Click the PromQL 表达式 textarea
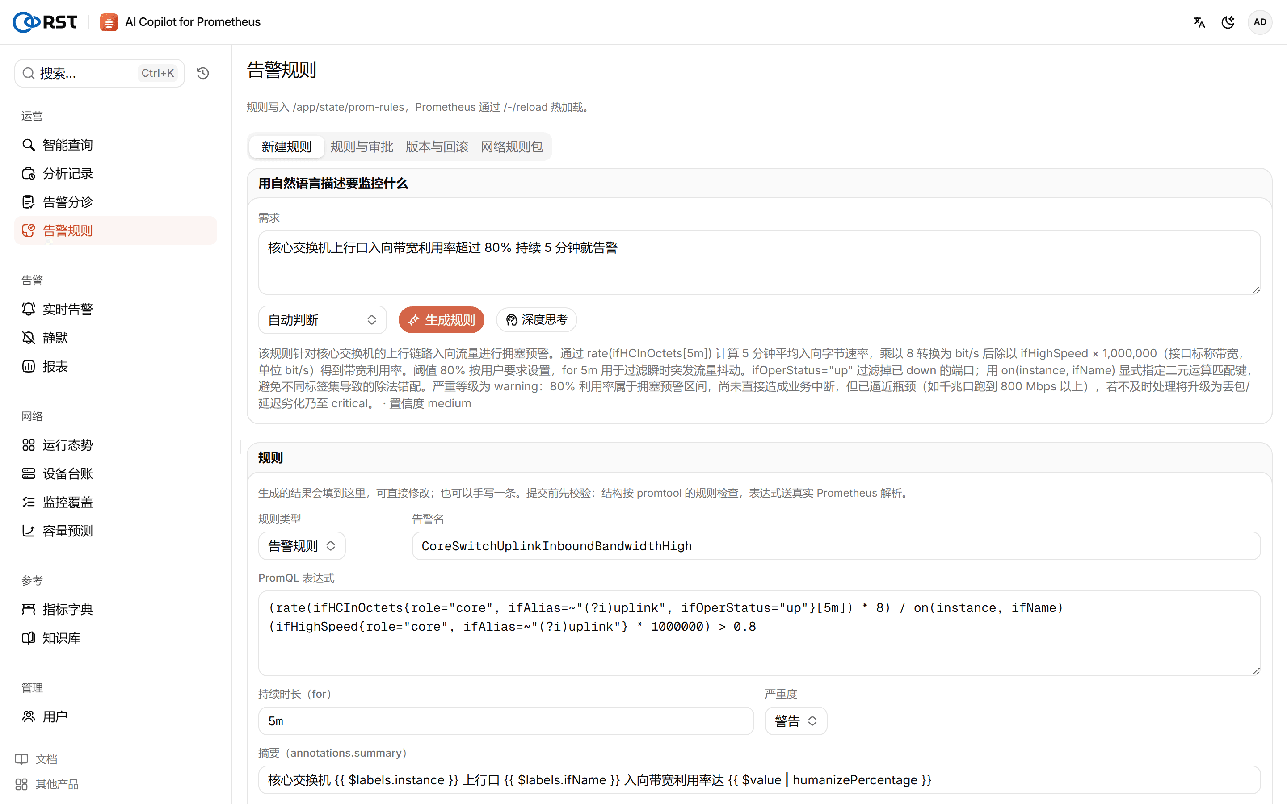The width and height of the screenshot is (1287, 804). coord(759,633)
